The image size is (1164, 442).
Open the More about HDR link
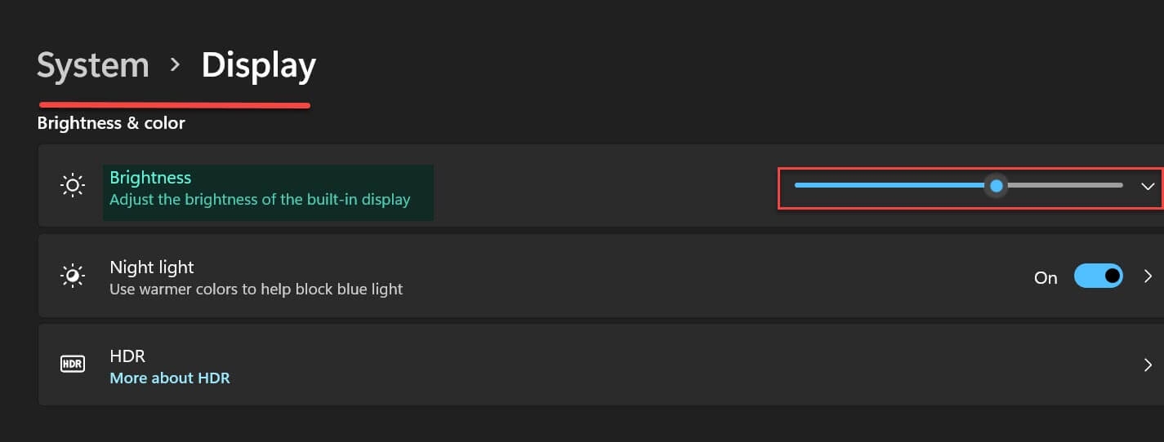click(x=170, y=378)
